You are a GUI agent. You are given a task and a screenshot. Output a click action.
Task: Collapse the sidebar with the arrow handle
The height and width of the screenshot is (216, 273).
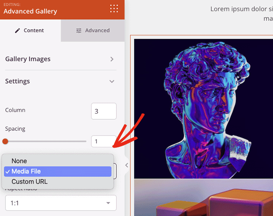tap(127, 165)
